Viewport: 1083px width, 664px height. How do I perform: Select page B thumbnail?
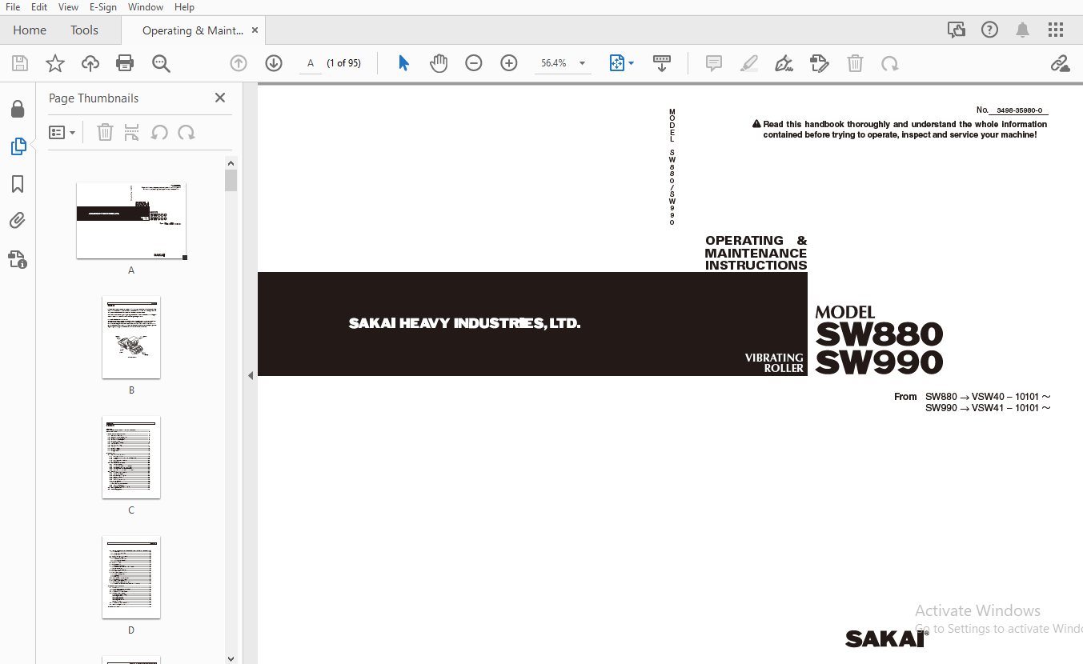[x=131, y=338]
